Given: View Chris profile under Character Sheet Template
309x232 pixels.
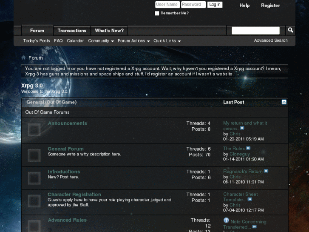Looking at the screenshot, I should point(235,205).
